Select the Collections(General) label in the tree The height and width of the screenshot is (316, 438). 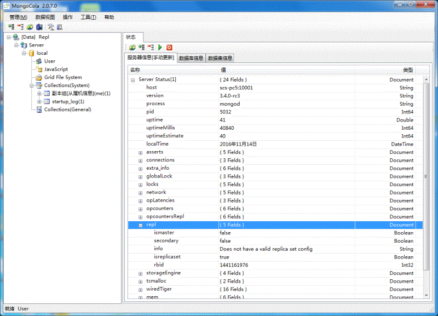coord(67,110)
